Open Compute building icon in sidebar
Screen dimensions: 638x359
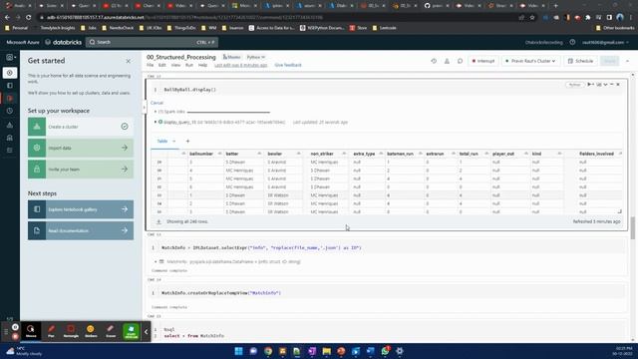pyautogui.click(x=10, y=138)
